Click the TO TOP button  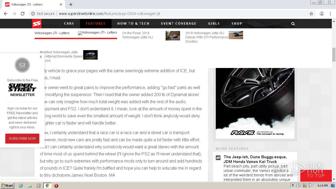pos(316,176)
